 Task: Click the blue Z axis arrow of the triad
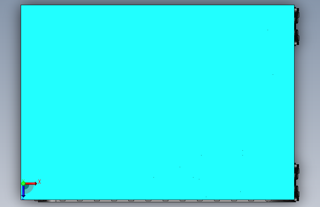[x=23, y=192]
